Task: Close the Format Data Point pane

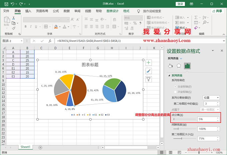Action: click(222, 50)
